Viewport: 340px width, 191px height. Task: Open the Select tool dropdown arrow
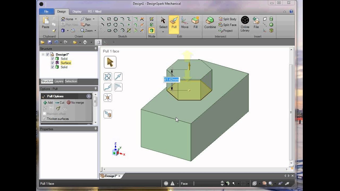[163, 32]
